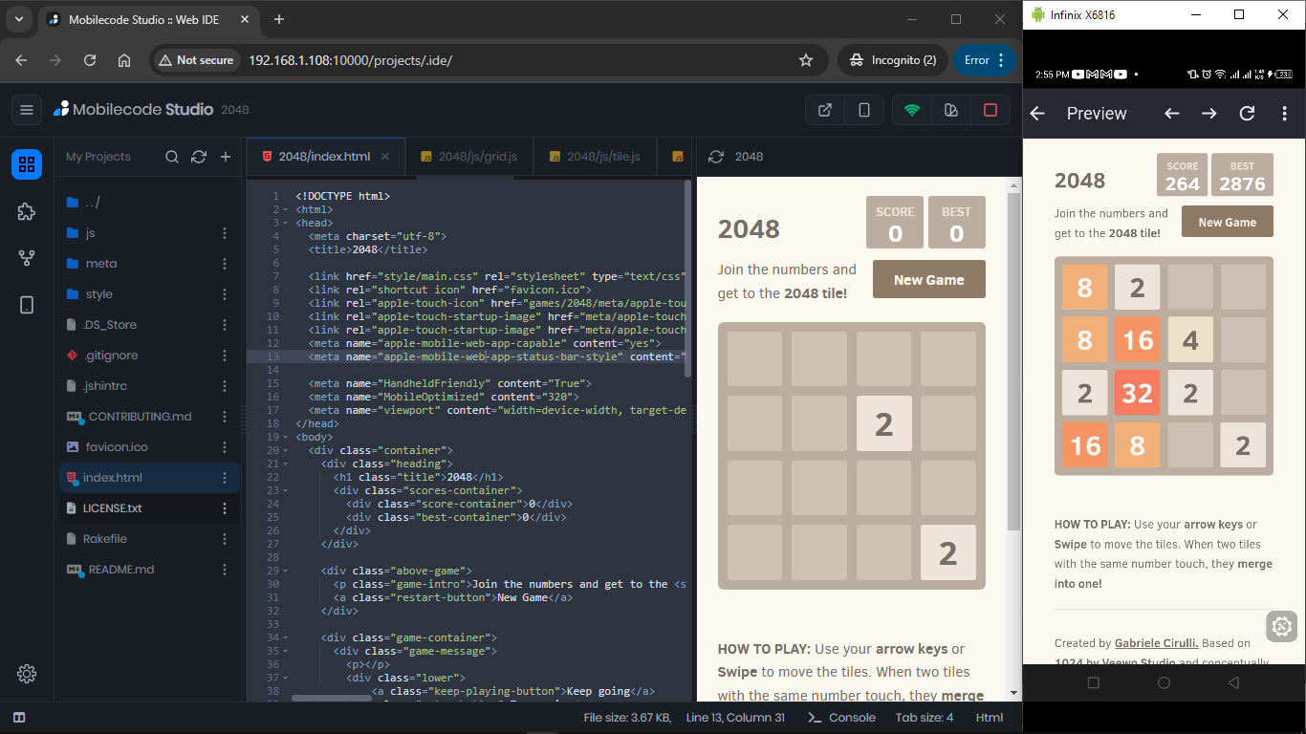1306x734 pixels.
Task: Add new file with plus icon
Action: click(x=226, y=157)
